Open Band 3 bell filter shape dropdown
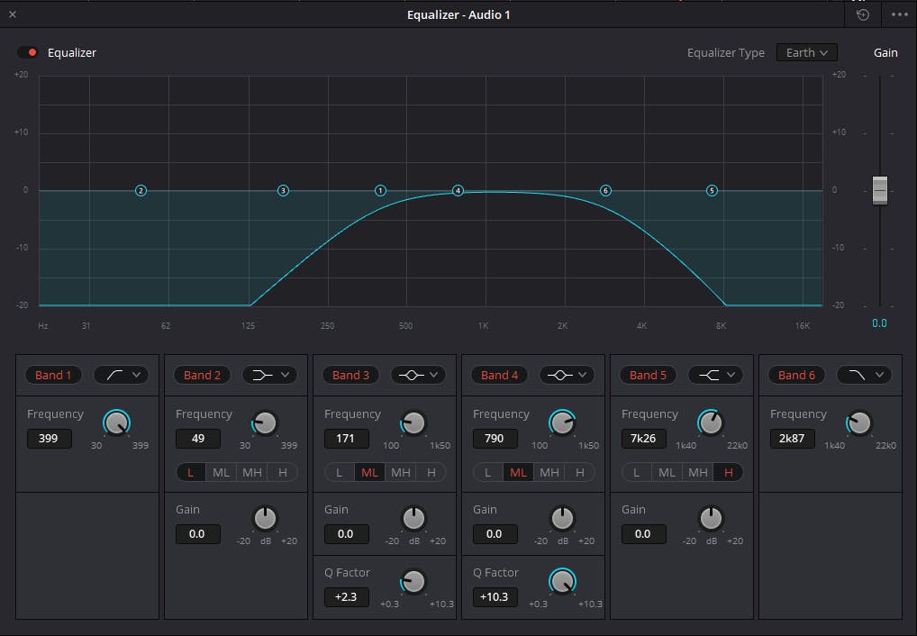This screenshot has width=917, height=636. coord(419,375)
